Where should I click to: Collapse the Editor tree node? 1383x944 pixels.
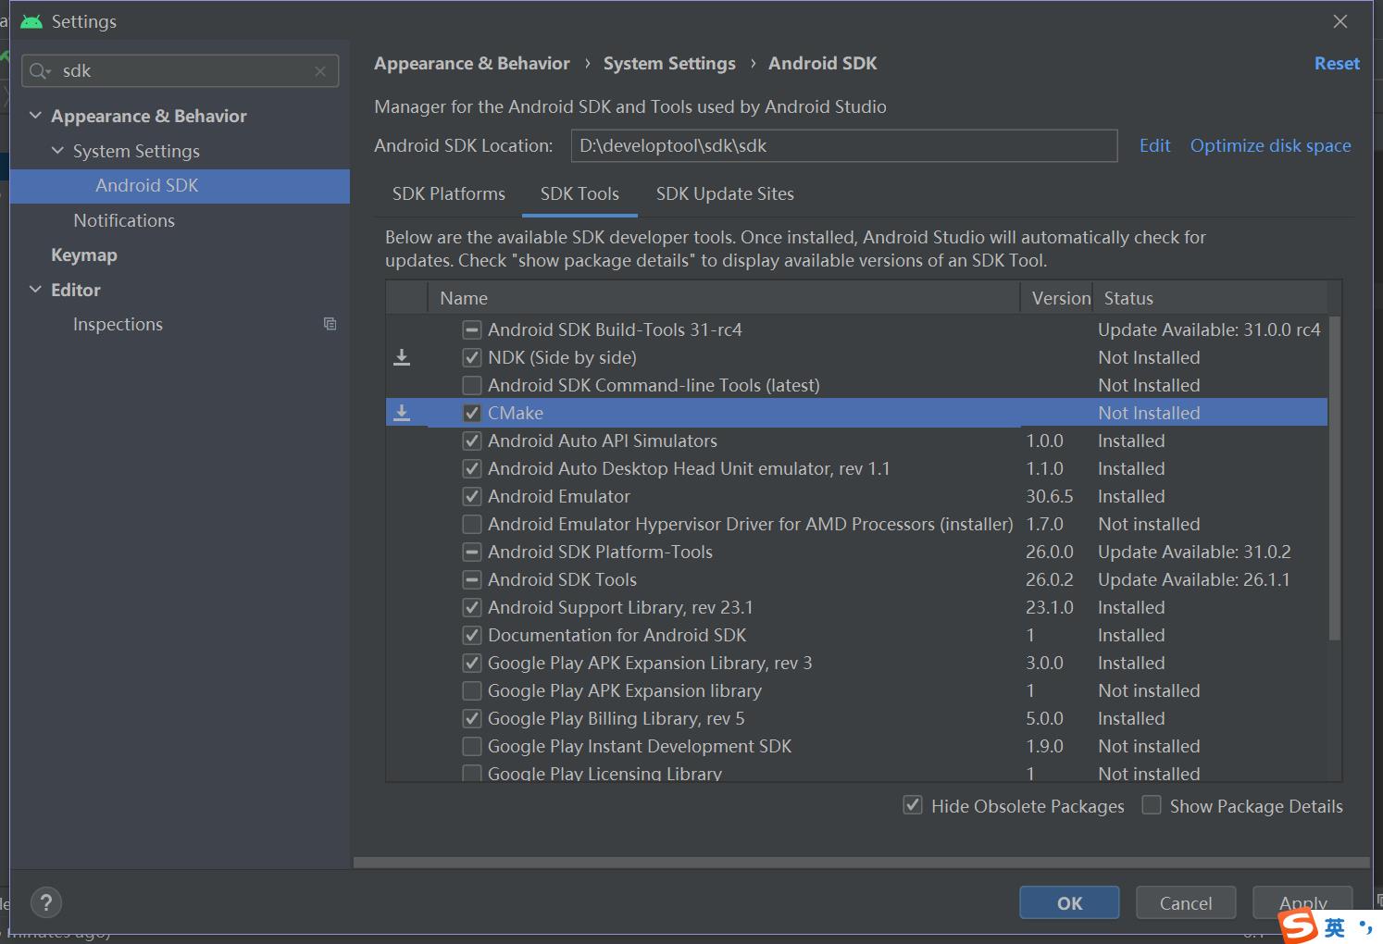(35, 290)
